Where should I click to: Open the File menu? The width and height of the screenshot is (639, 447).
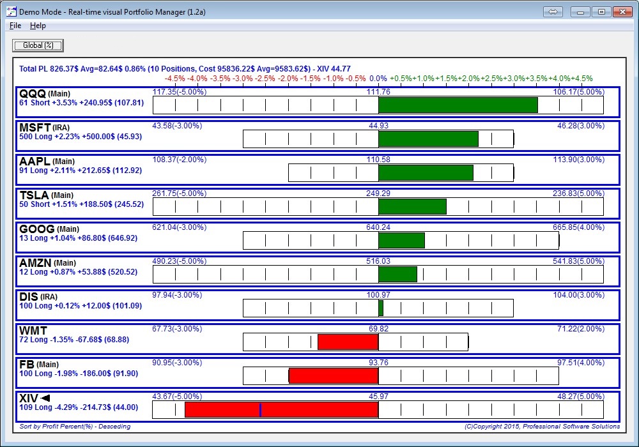[15, 26]
